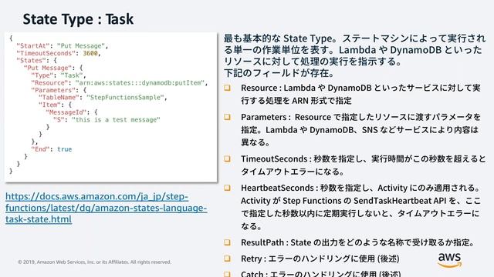Click the "Resource" arn dynamodb:putItem line

(120, 83)
